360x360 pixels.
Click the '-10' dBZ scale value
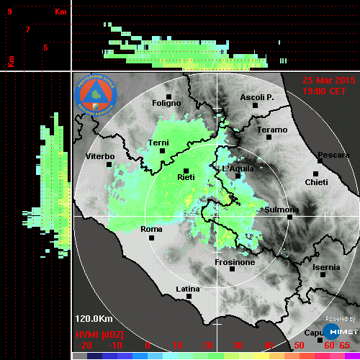pyautogui.click(x=115, y=346)
